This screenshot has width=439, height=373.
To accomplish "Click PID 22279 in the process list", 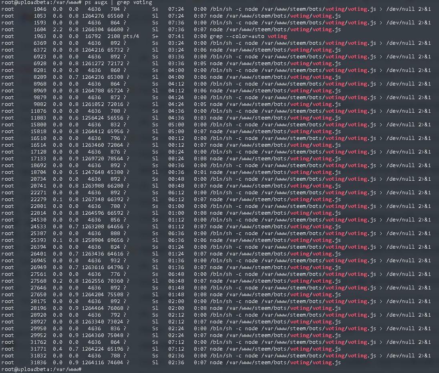I will 38,199.
